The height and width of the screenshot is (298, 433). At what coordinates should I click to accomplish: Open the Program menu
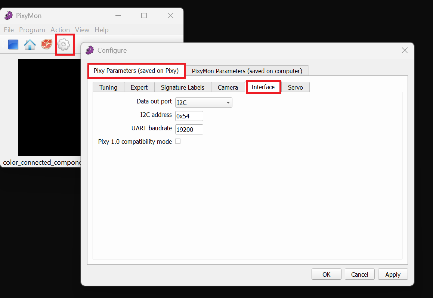point(32,30)
